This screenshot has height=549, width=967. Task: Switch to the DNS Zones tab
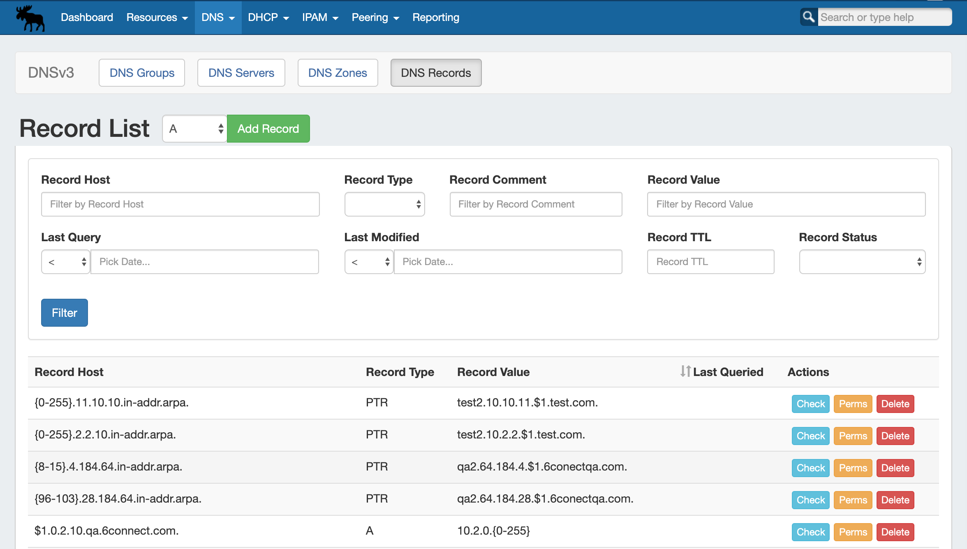(337, 73)
